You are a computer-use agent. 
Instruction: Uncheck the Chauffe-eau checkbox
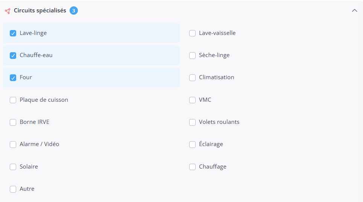[x=13, y=56]
